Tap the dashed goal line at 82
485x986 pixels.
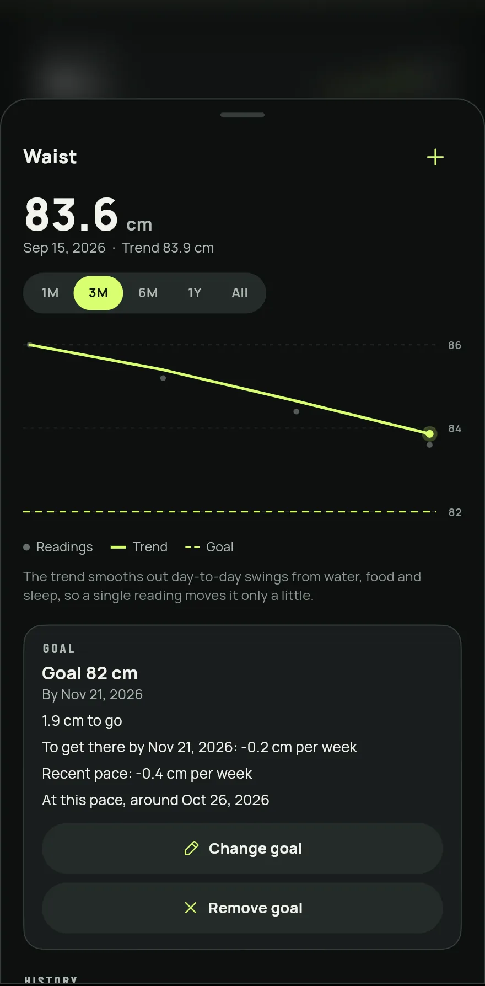pos(229,512)
